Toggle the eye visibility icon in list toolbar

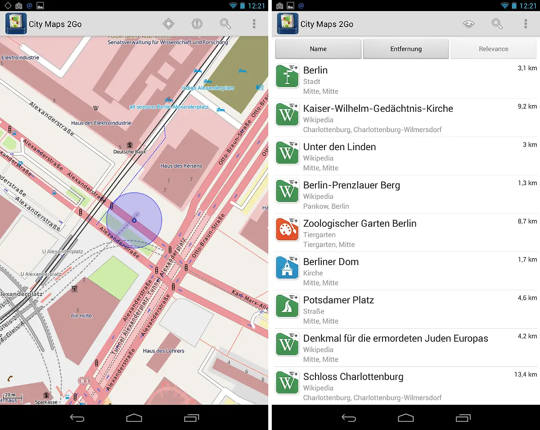point(468,23)
